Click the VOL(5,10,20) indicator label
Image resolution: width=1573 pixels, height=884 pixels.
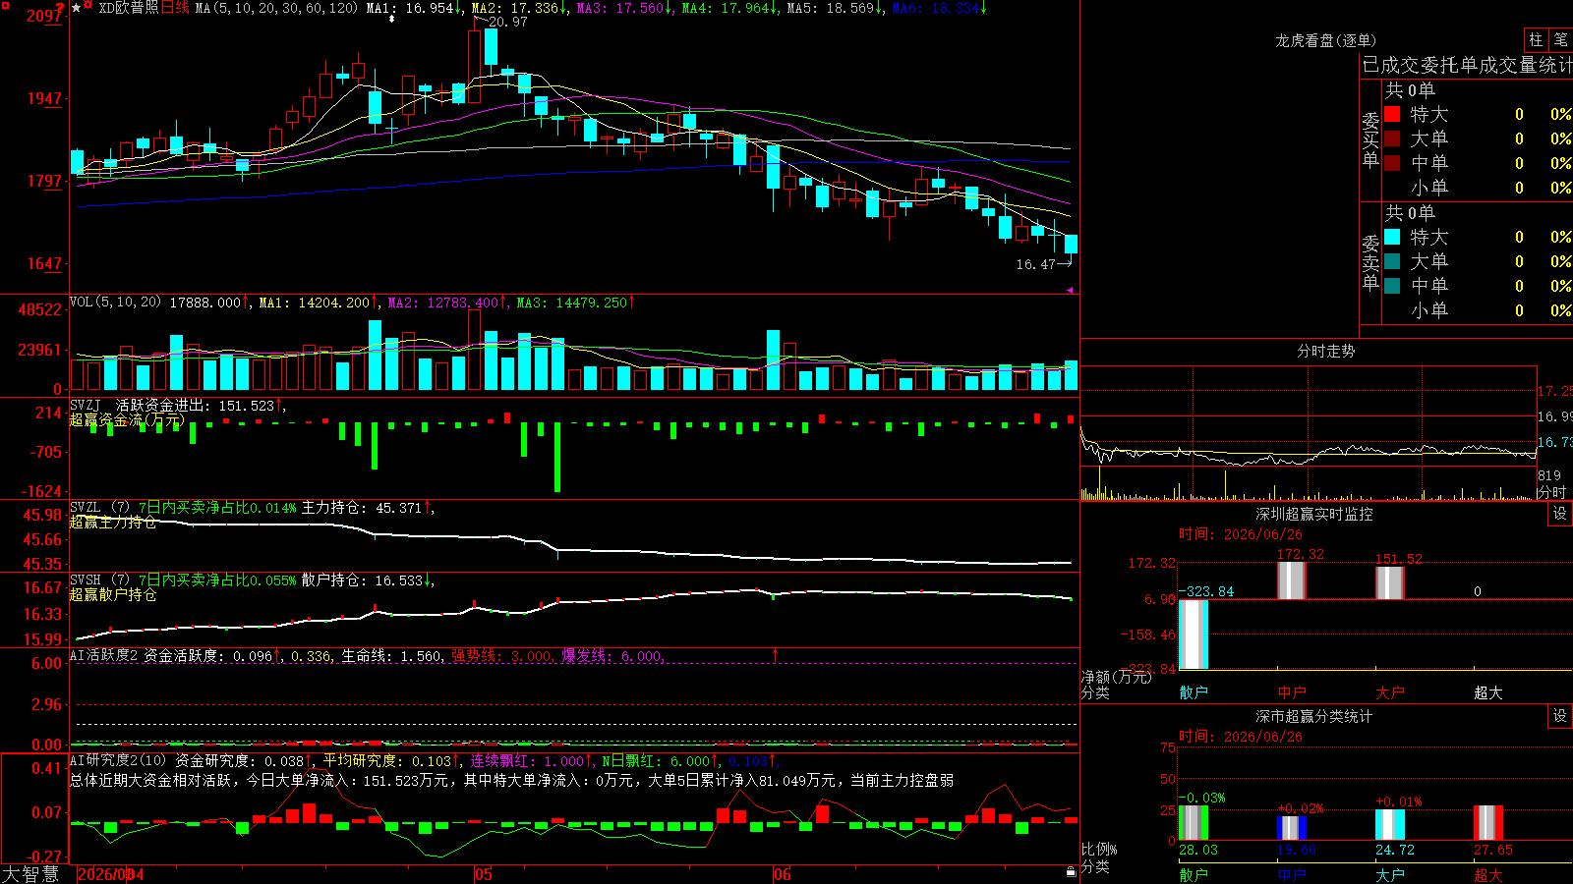pyautogui.click(x=116, y=302)
